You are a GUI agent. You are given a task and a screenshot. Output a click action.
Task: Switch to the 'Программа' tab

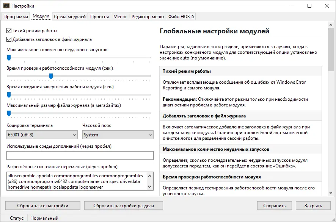click(x=16, y=16)
